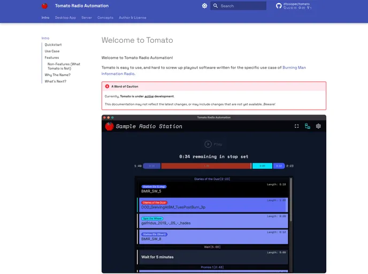This screenshot has width=368, height=274.
Task: Click the red segment of progress bar
Action: pos(206,166)
